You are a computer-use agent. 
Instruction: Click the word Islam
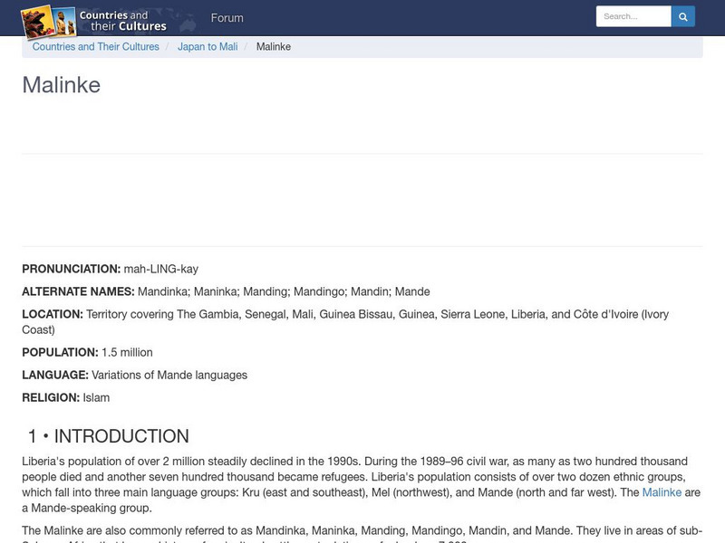(x=96, y=397)
